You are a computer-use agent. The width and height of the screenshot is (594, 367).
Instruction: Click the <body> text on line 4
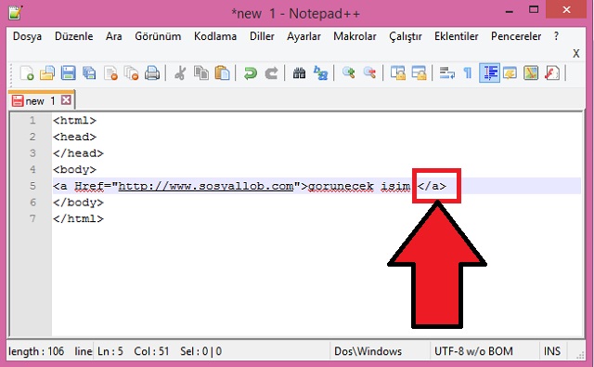74,169
